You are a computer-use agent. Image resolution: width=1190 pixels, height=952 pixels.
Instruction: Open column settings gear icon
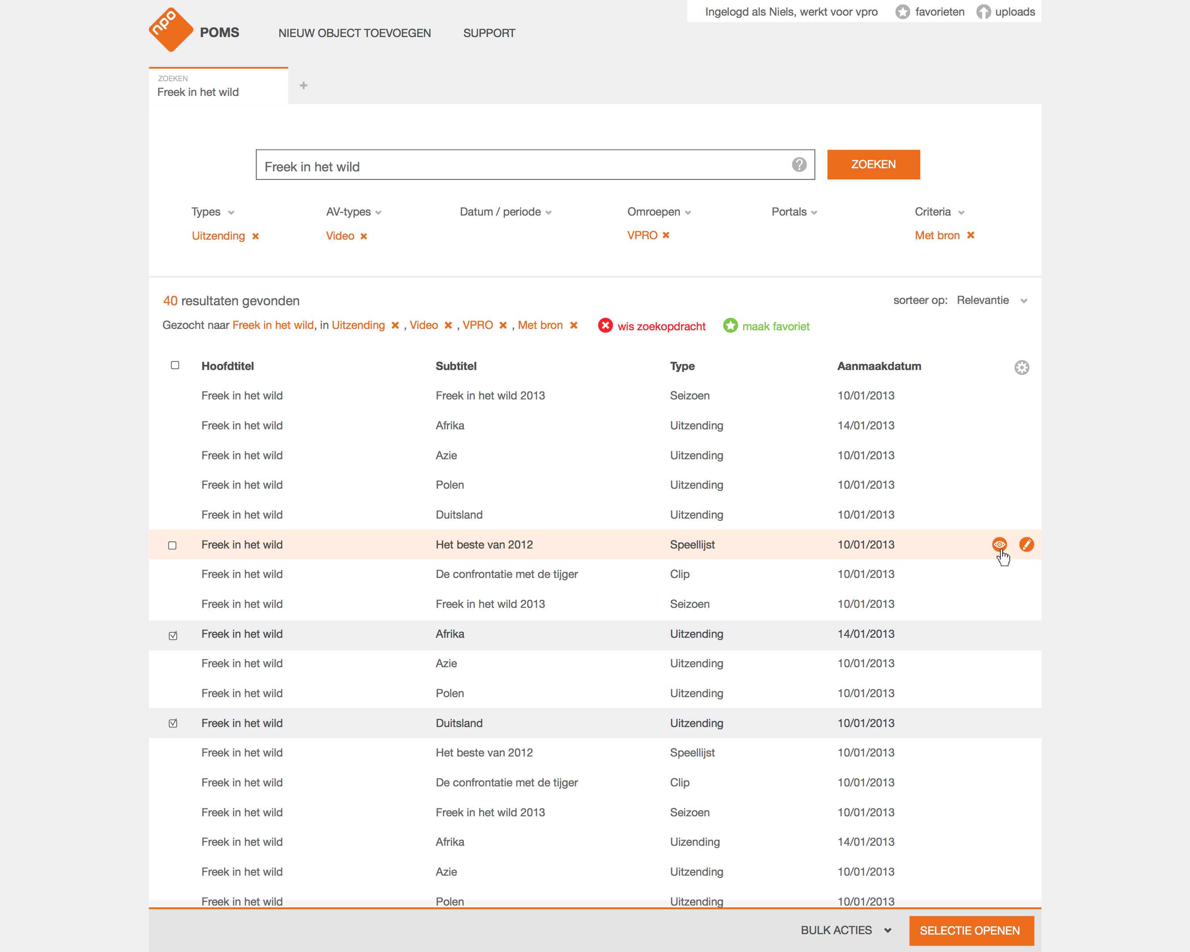coord(1021,368)
